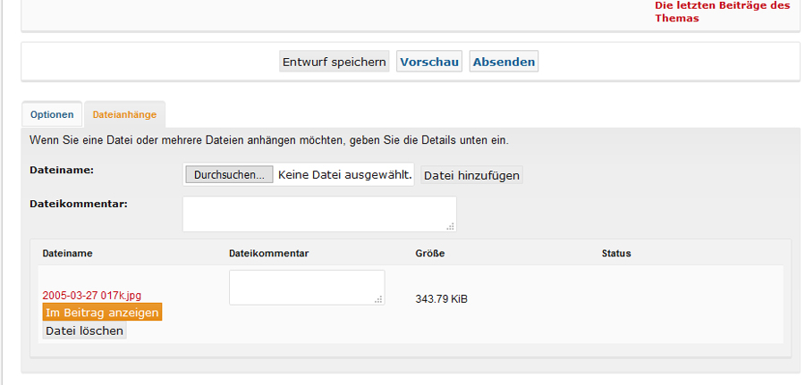Submit the post with Absenden
The height and width of the screenshot is (385, 805).
pos(504,62)
